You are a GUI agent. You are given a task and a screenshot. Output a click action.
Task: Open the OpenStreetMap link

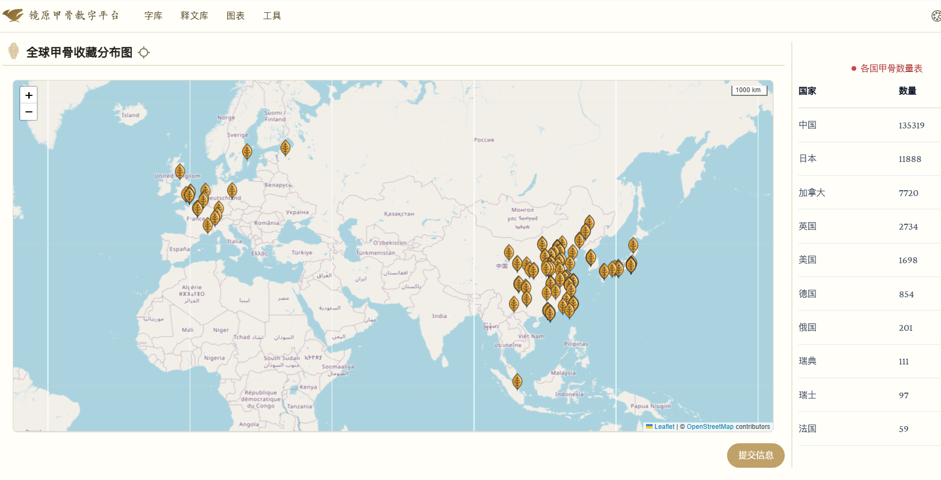(710, 427)
